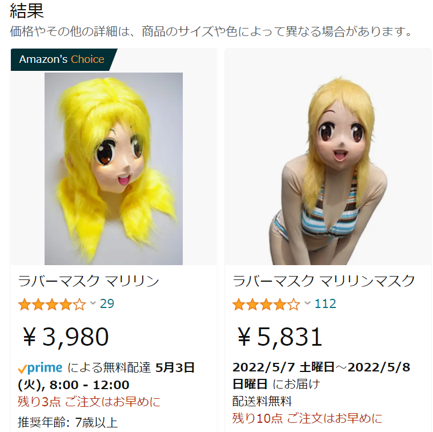This screenshot has width=433, height=432.
Task: Open the ラバーマスク マリリンマスク product title
Action: click(x=324, y=281)
